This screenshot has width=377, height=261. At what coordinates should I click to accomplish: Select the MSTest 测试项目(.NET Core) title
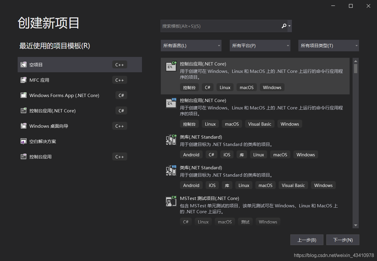[209, 198]
